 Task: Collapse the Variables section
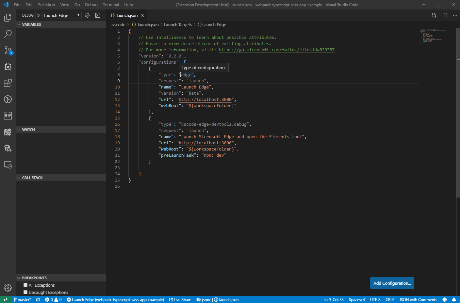[19, 24]
